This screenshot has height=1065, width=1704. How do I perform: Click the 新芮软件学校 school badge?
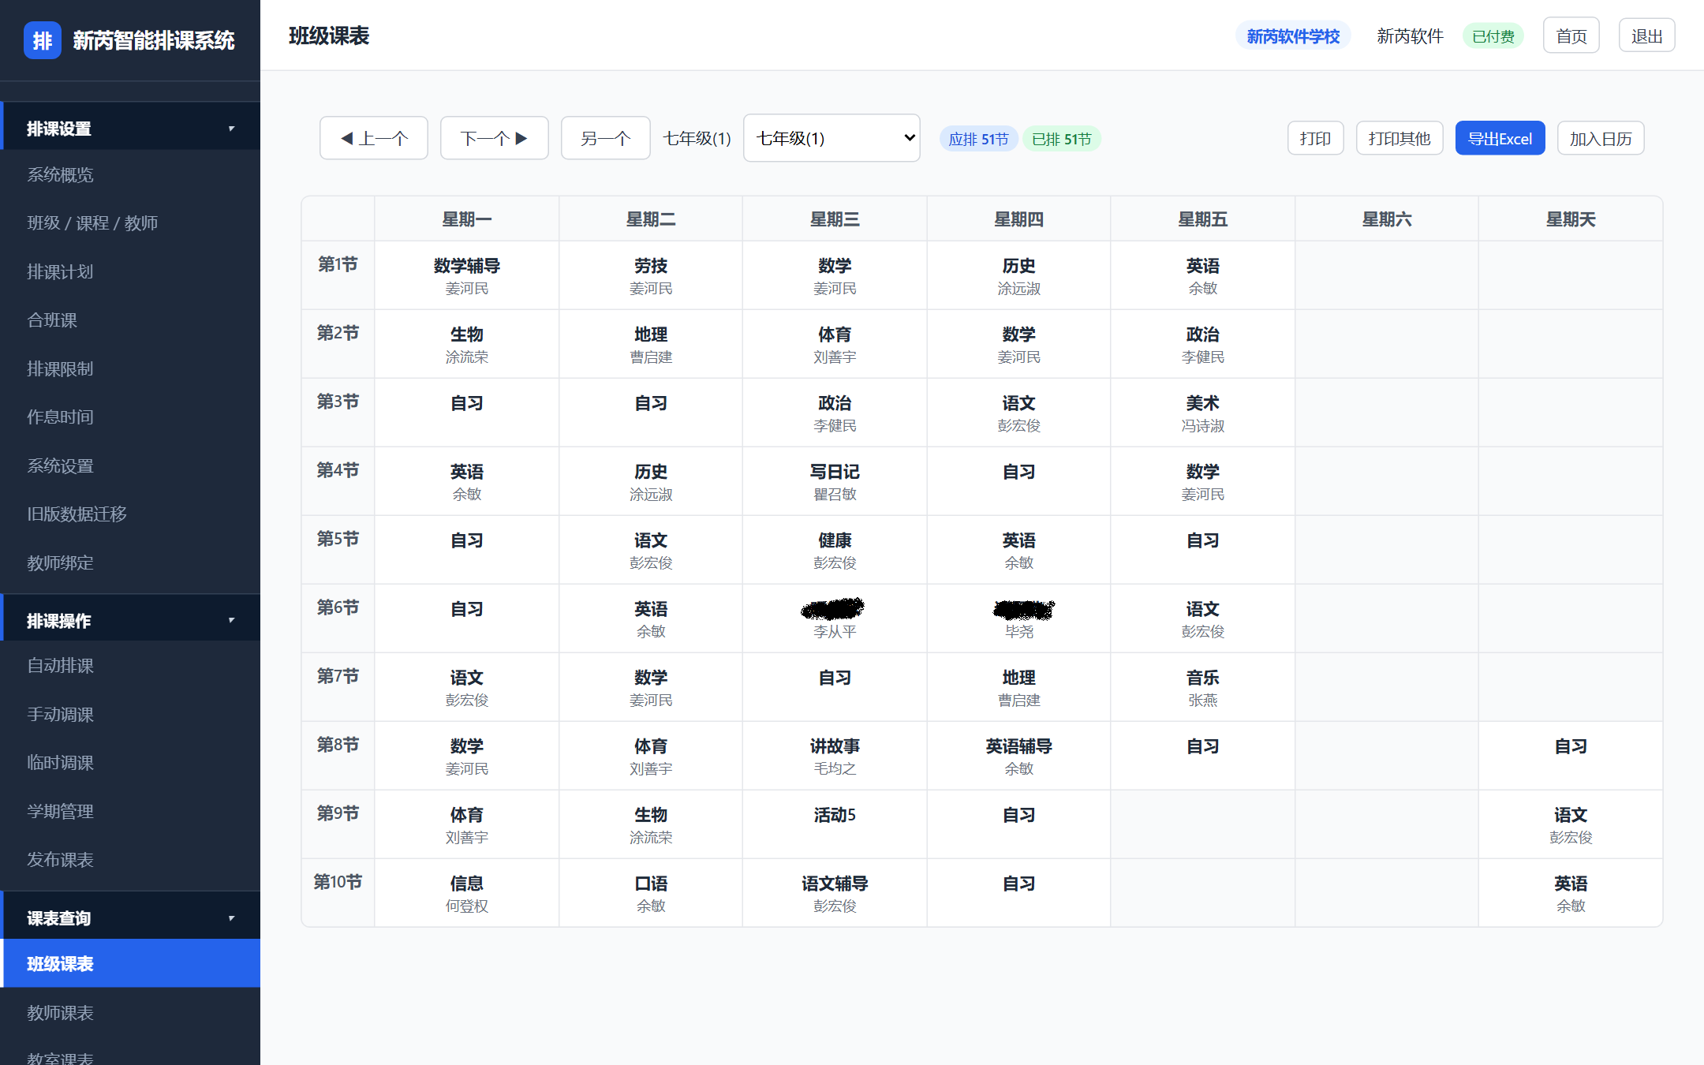(x=1293, y=35)
